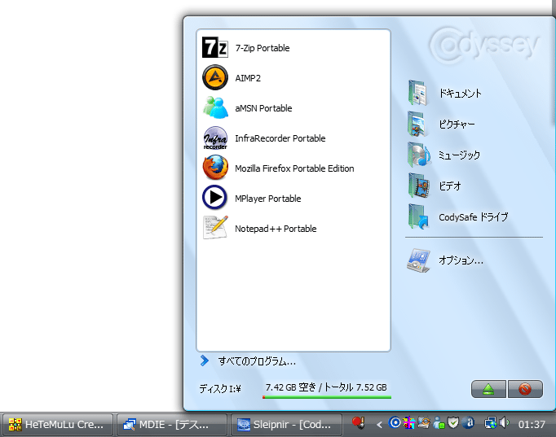Open the network connection tray icon

tap(491, 423)
